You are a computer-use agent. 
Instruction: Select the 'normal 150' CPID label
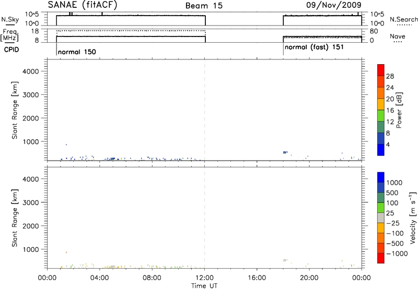point(77,52)
